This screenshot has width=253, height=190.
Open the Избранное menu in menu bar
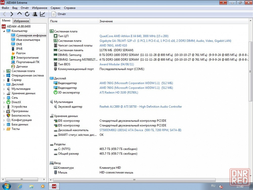[x=40, y=8]
